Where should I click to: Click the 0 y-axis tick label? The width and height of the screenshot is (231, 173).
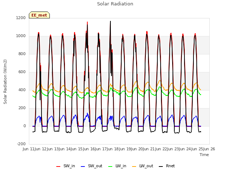(x=25, y=126)
